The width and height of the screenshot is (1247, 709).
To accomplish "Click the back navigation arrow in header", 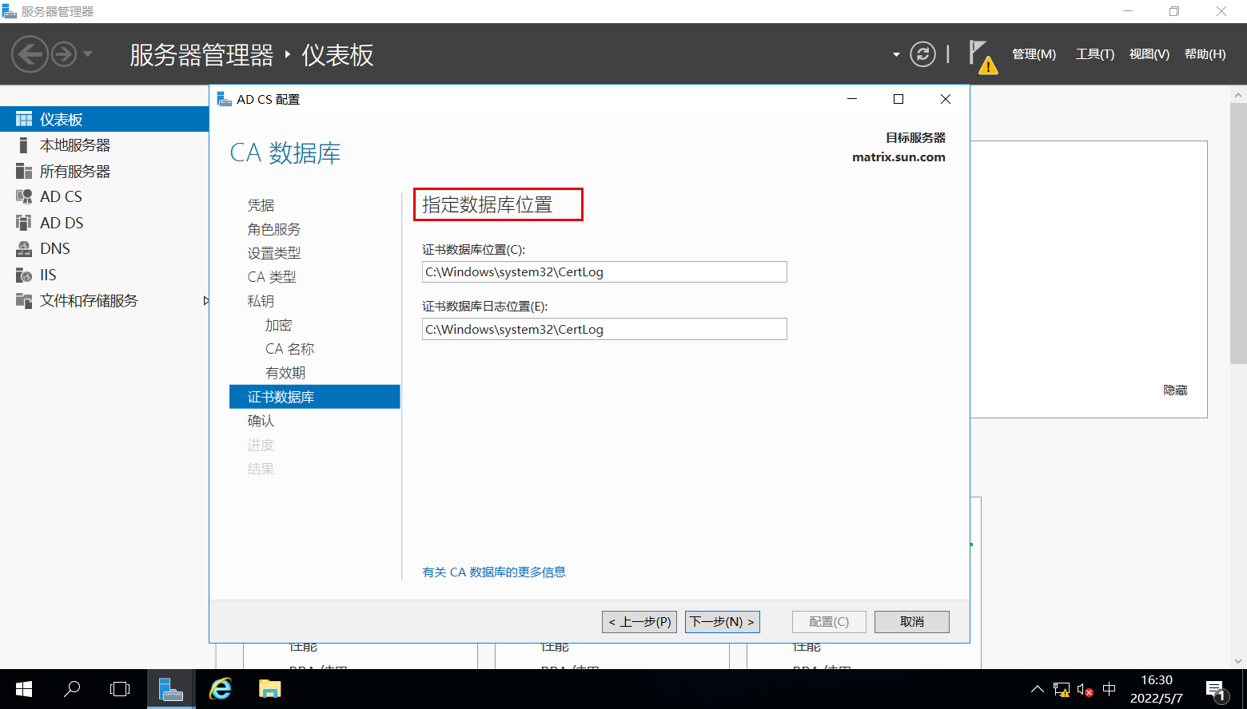I will [x=30, y=54].
